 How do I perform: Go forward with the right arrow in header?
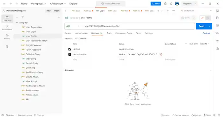(x=17, y=3)
